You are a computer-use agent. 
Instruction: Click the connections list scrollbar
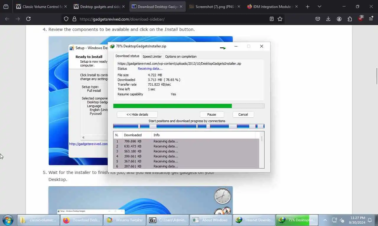(262, 150)
